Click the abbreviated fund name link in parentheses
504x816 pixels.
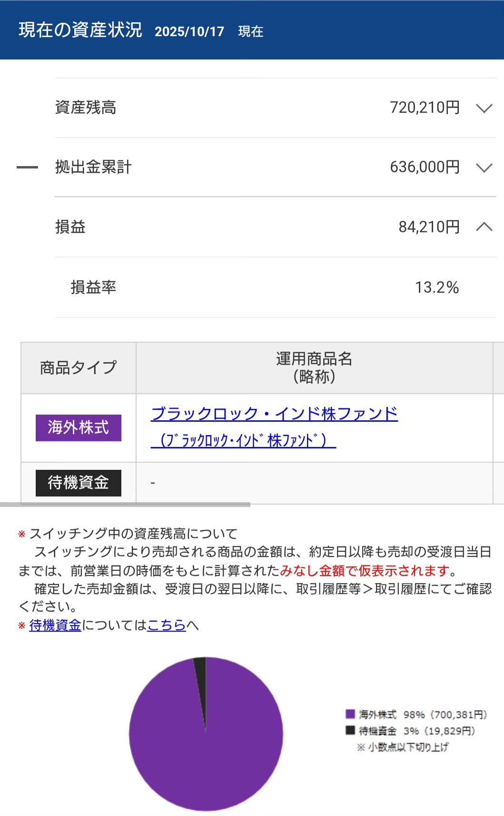coord(243,440)
